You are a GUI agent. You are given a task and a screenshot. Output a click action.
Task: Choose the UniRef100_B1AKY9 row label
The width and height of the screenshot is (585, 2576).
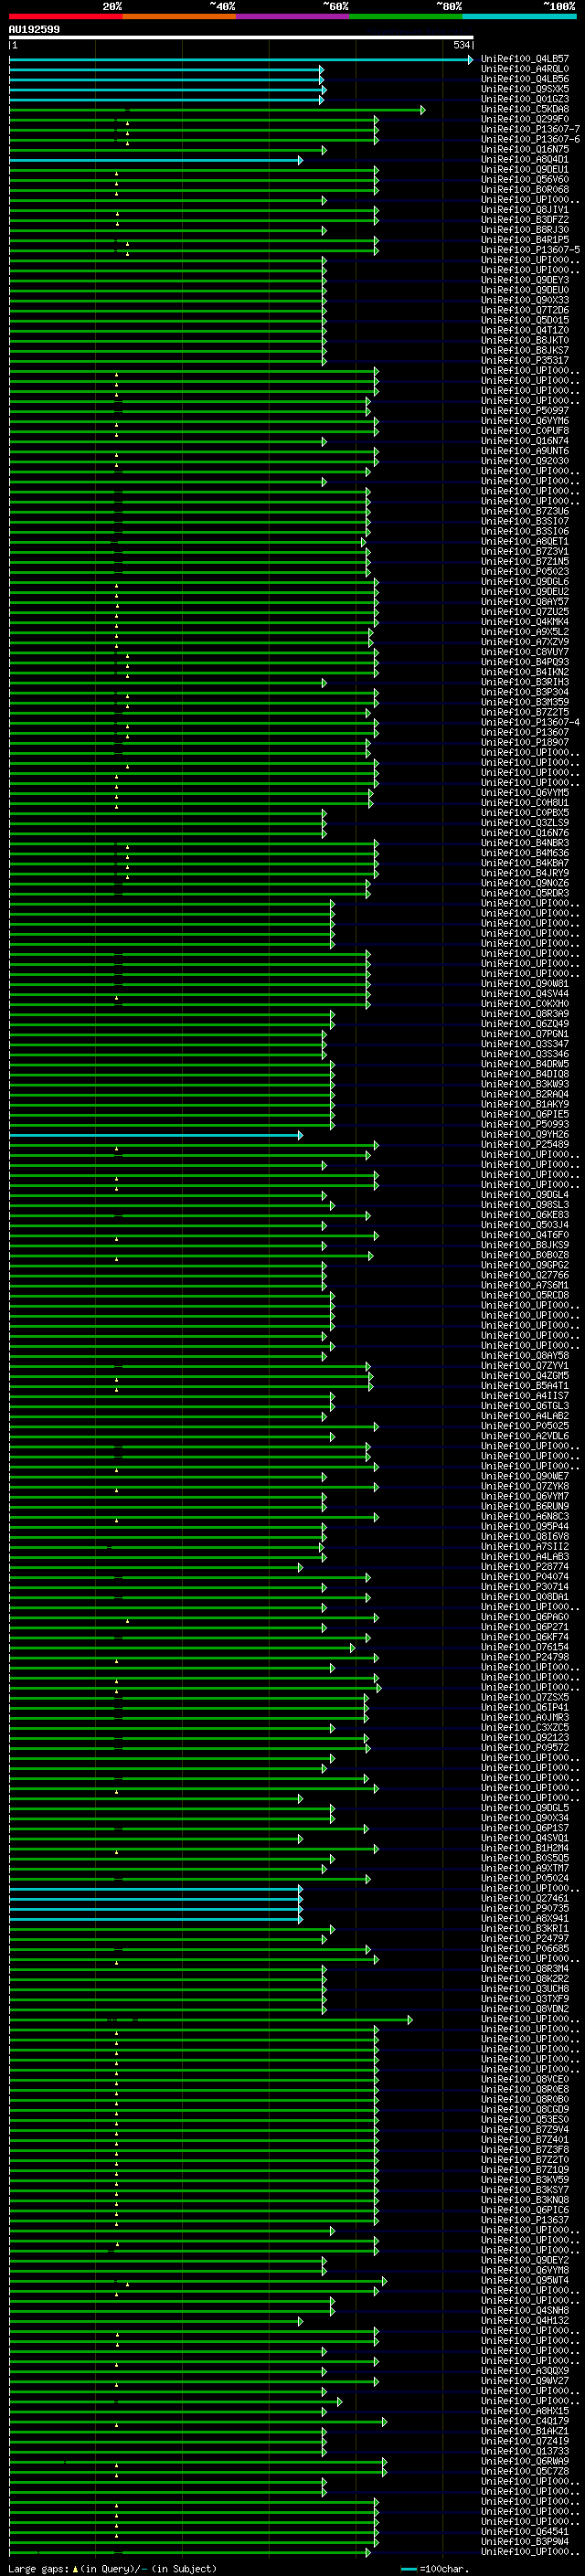click(x=525, y=1105)
